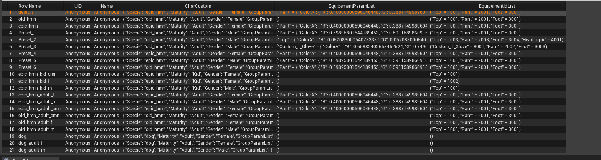The width and height of the screenshot is (601, 160).
Task: Click the EquipementParamList column header
Action: (x=352, y=6)
